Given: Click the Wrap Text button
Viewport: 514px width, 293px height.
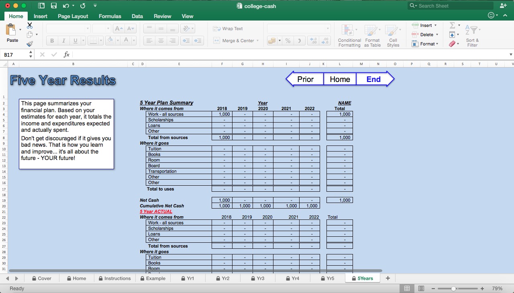Looking at the screenshot, I should (x=228, y=29).
